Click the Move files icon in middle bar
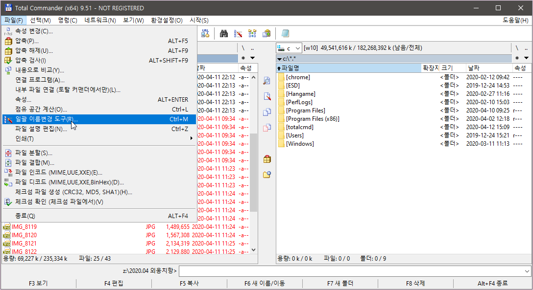The image size is (533, 290). pyautogui.click(x=267, y=128)
